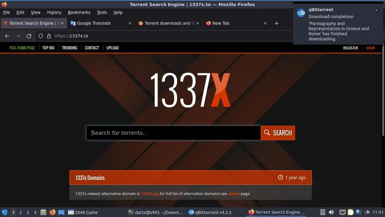The image size is (385, 217).
Task: Click the browser forward arrow
Action: click(x=18, y=36)
